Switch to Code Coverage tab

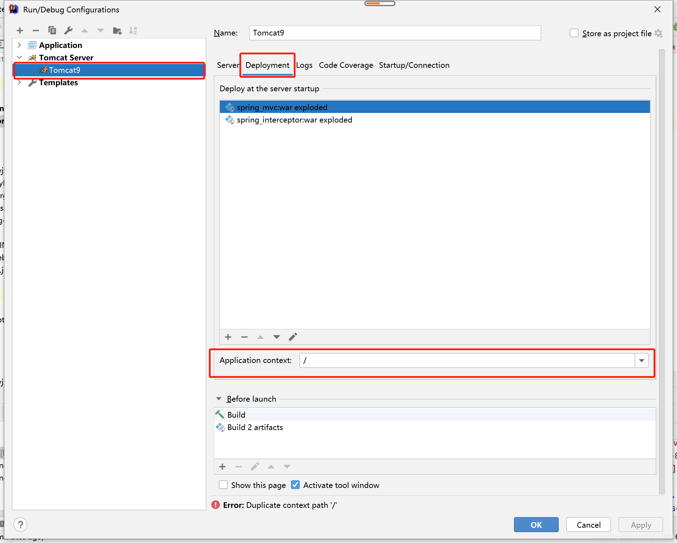tap(346, 65)
